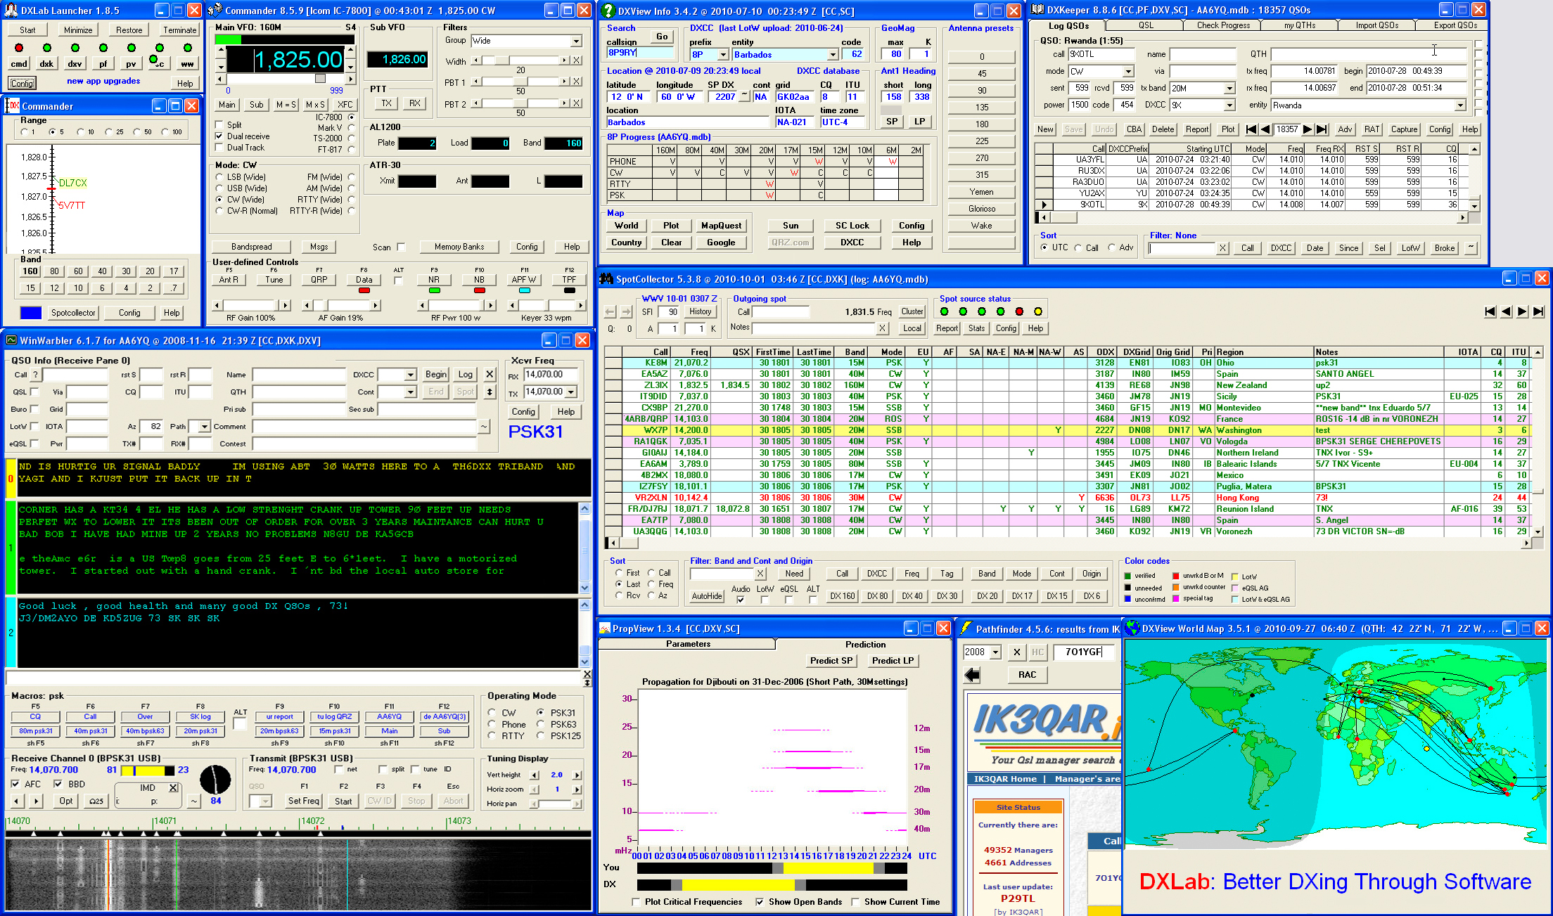Go to previous QSO in DXKeeper log
This screenshot has height=916, width=1553.
(1265, 129)
